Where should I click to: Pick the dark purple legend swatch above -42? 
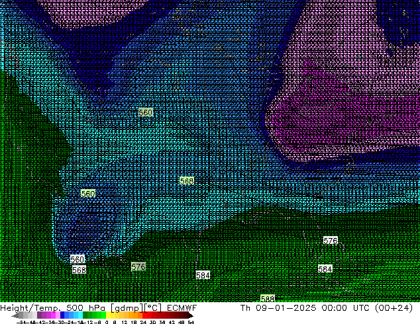point(39,315)
